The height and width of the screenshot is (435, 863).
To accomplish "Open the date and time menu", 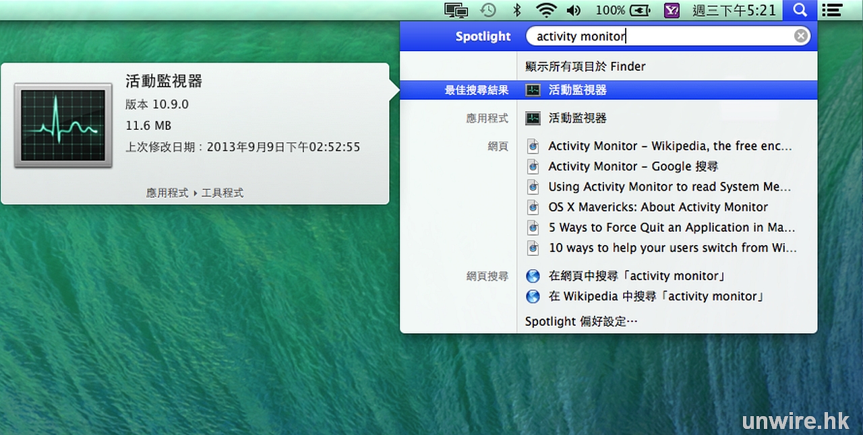I will (734, 10).
